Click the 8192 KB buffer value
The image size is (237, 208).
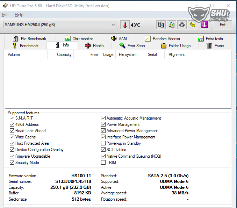point(82,193)
